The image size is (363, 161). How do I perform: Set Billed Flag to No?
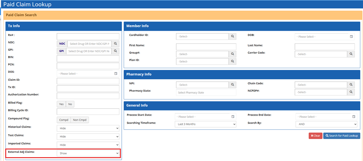coord(70,104)
